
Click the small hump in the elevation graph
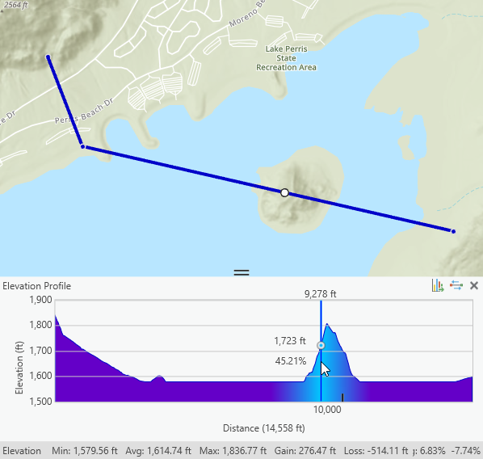click(159, 378)
